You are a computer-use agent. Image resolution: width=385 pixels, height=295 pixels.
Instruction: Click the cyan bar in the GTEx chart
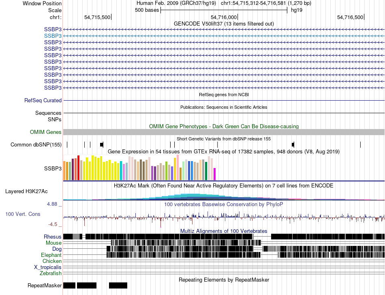[121, 171]
